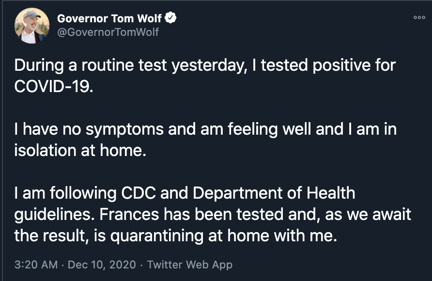Open the Twitter Web App source link
The width and height of the screenshot is (432, 281).
tap(189, 265)
